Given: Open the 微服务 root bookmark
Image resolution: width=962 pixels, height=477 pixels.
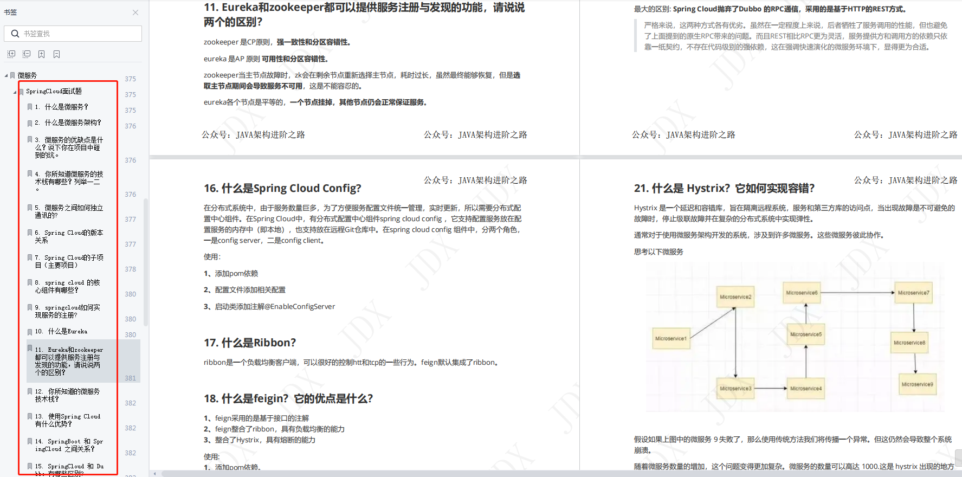Looking at the screenshot, I should pyautogui.click(x=27, y=75).
